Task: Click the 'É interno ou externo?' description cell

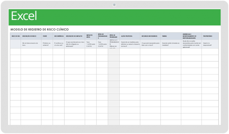Action: click(x=47, y=44)
